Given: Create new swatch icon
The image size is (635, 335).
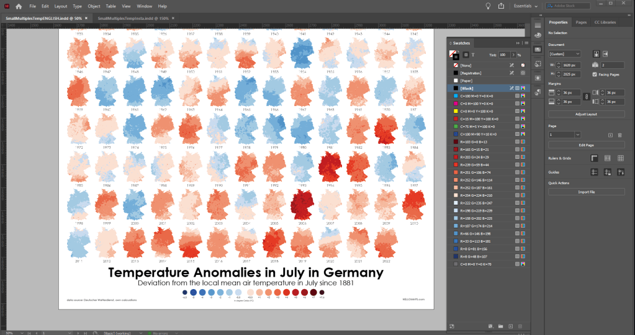Looking at the screenshot, I should tap(511, 326).
